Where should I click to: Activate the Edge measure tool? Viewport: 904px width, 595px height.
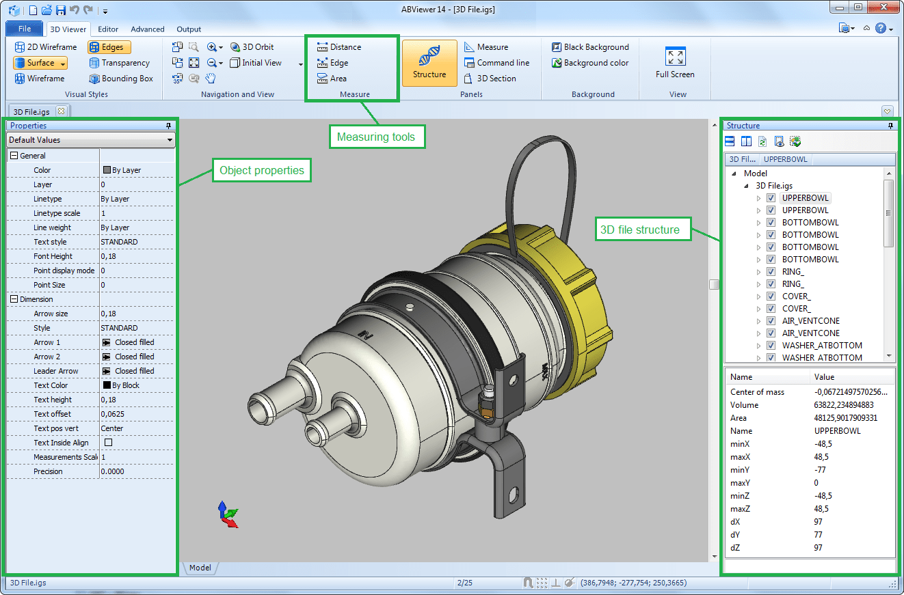click(x=333, y=62)
